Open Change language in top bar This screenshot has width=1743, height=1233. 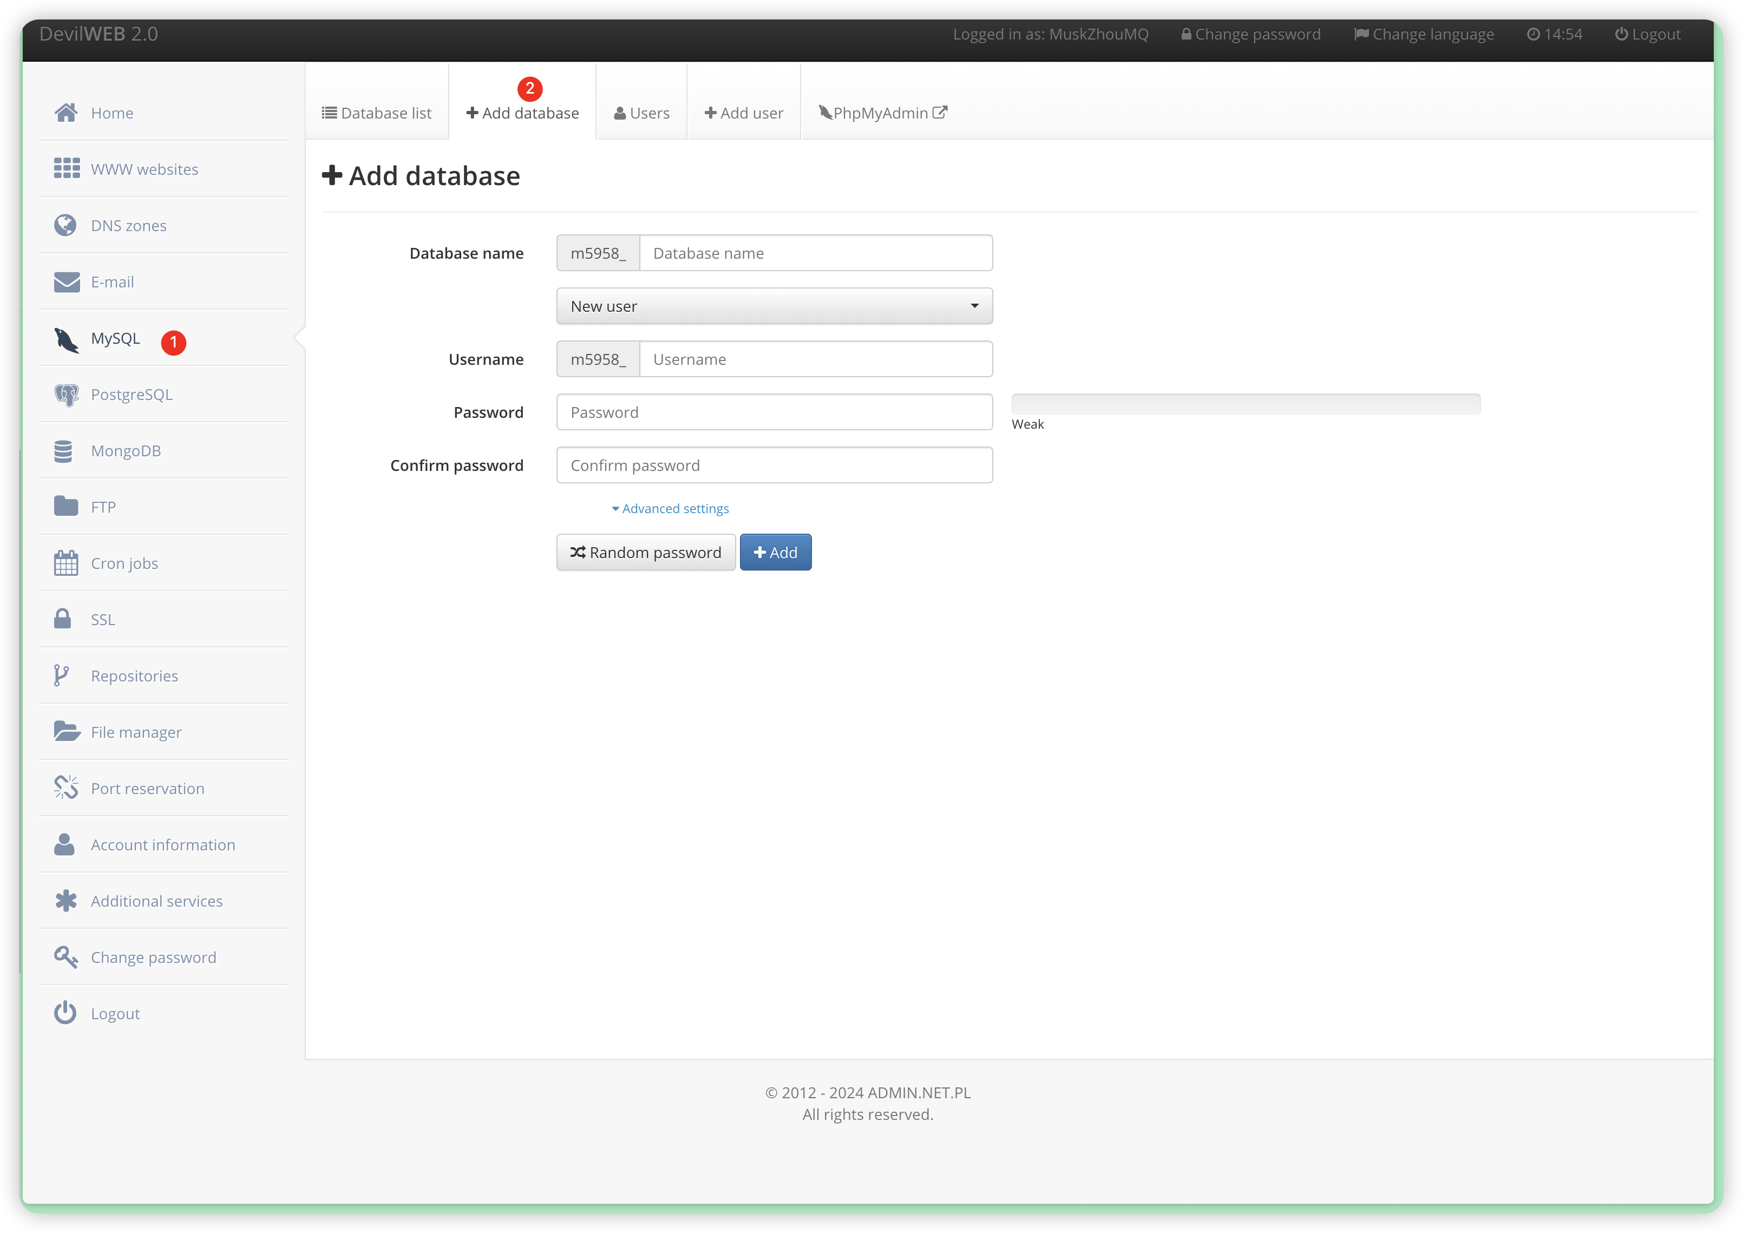pos(1424,34)
